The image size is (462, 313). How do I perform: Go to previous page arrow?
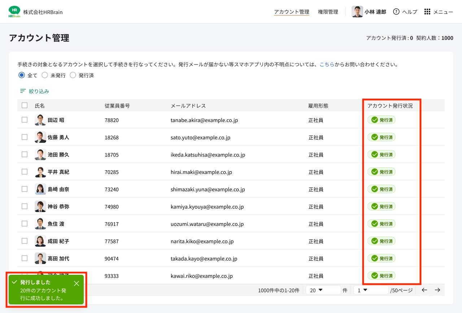pyautogui.click(x=424, y=290)
